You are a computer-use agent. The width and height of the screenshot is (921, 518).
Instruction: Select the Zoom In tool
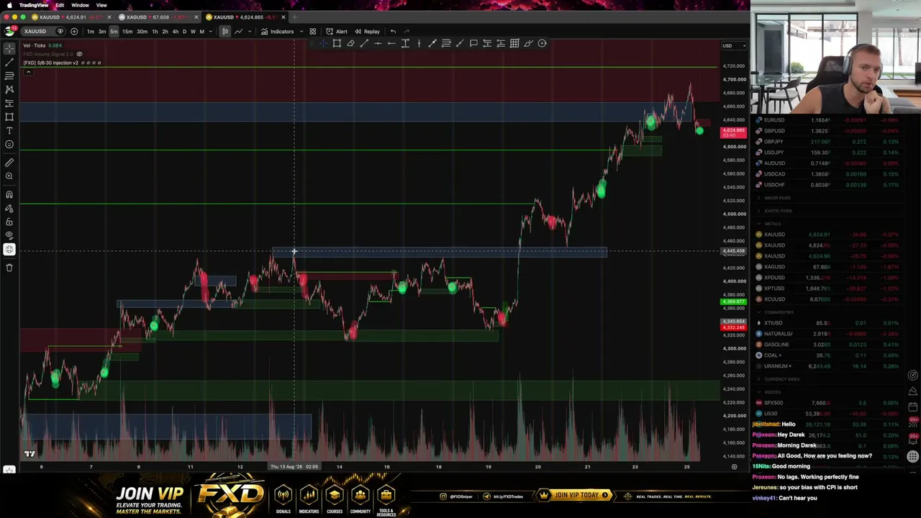9,176
